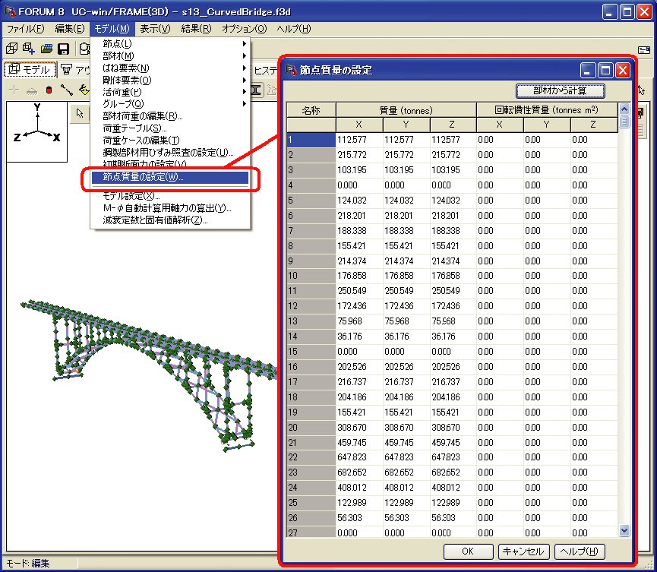Click the grayed crosshair node tool icon
657x572 pixels.
14,90
